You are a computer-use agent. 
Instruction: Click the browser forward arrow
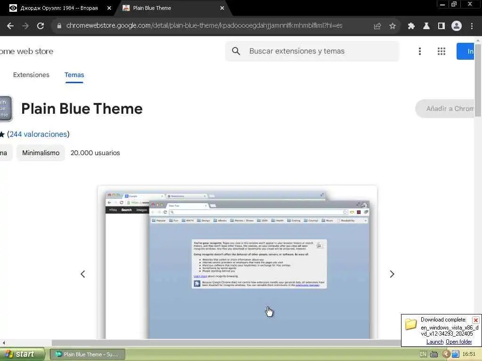click(25, 26)
